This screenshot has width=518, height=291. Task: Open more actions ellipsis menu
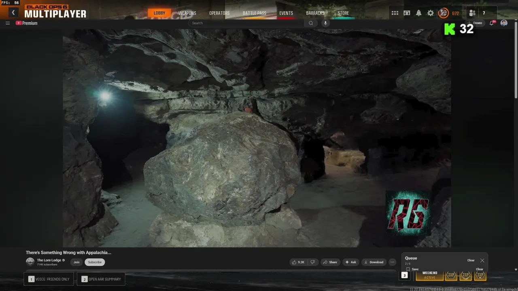click(392, 262)
